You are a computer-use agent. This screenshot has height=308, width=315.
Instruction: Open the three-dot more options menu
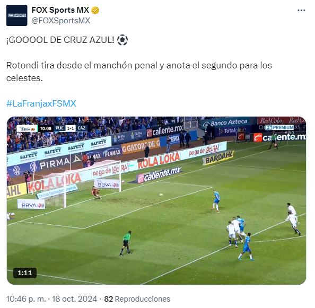tap(301, 10)
